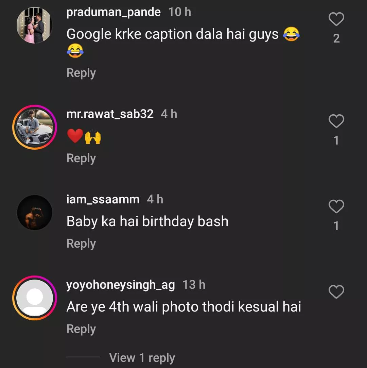Heart the comment by yoyohoneysingh_ag
This screenshot has width=367, height=368.
coord(336,292)
